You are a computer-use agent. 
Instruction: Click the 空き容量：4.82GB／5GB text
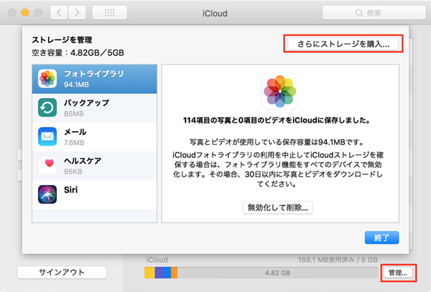tap(78, 52)
